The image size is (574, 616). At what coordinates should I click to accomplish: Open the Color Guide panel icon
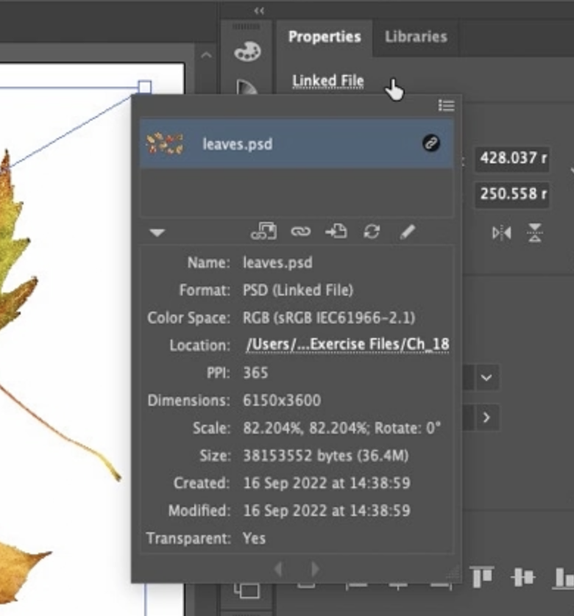[247, 87]
